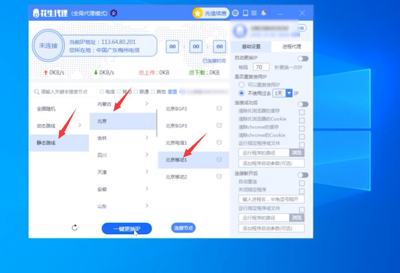Click the comment icon for 北京移动1
The image size is (400, 273).
(x=219, y=160)
